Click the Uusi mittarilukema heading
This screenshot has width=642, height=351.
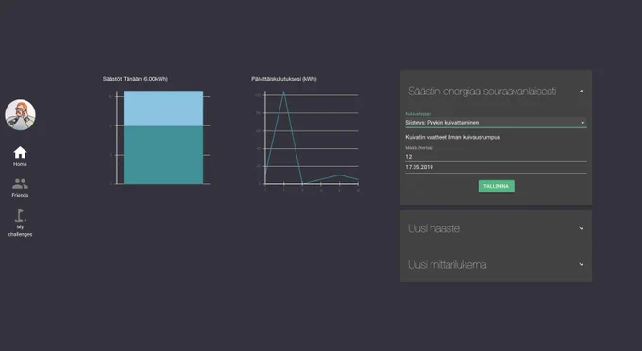tap(448, 265)
